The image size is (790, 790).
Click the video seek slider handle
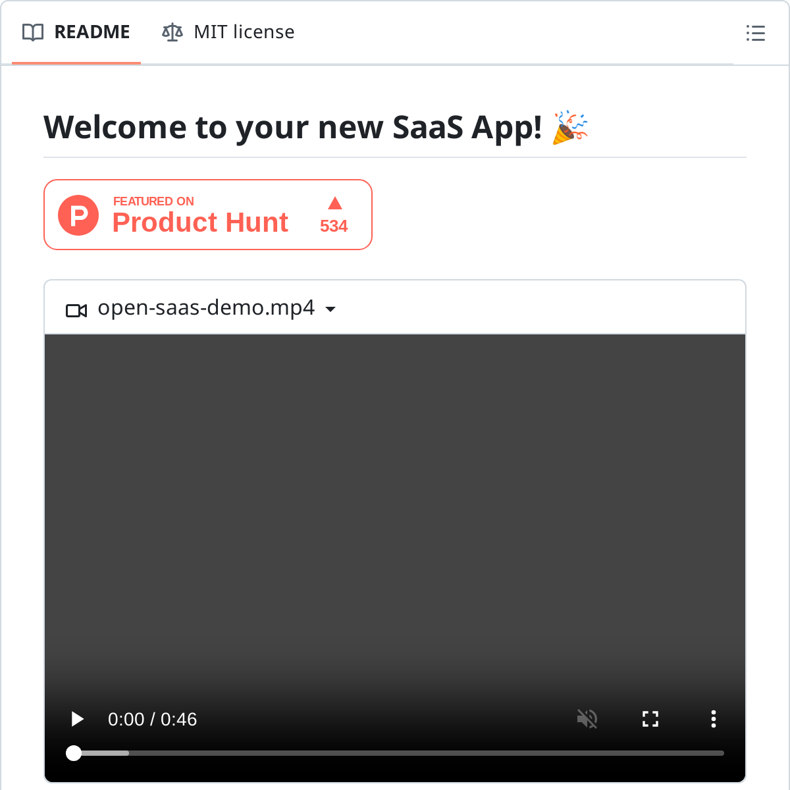click(74, 753)
